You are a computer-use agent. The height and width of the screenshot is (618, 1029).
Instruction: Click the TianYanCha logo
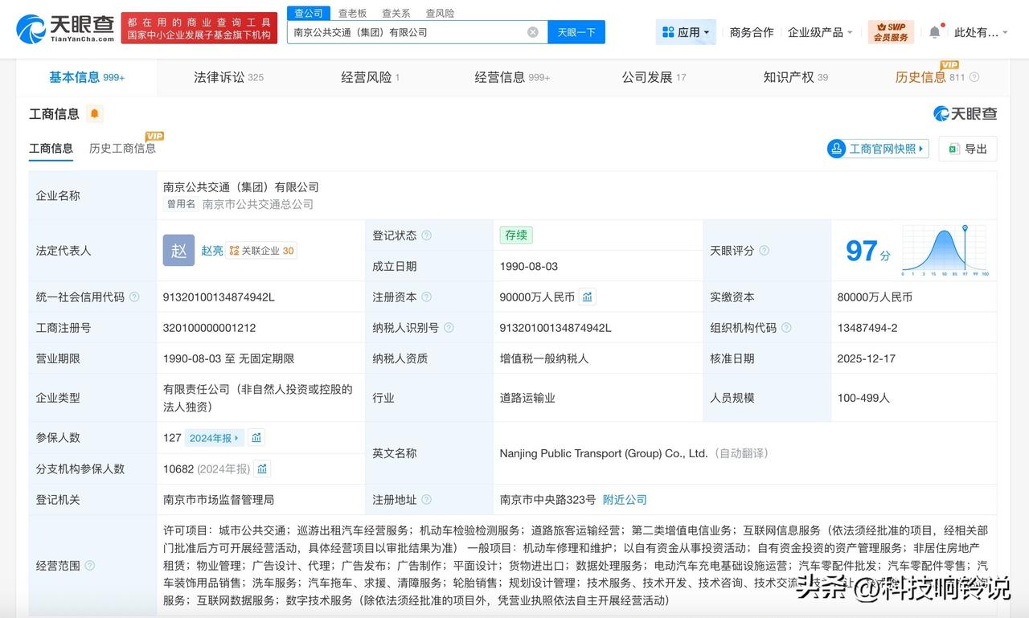(x=56, y=28)
